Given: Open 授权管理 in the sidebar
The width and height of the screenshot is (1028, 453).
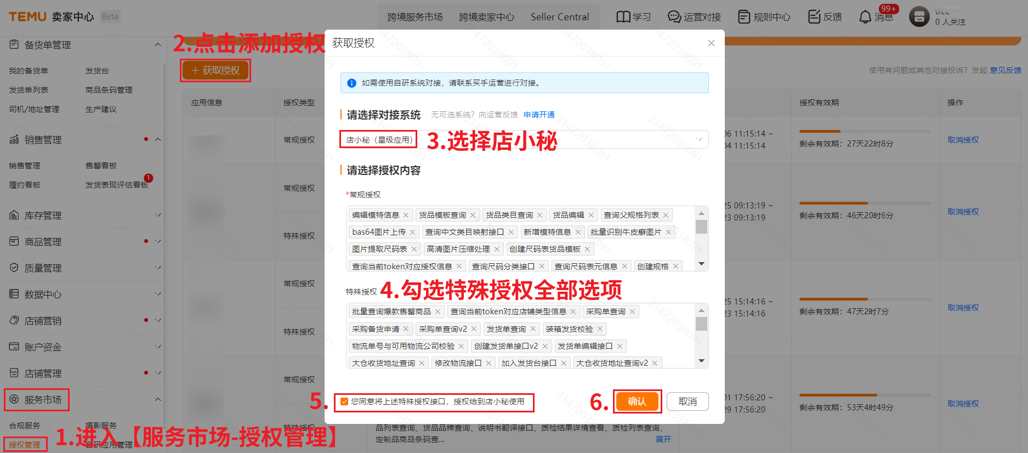Looking at the screenshot, I should tap(25, 445).
